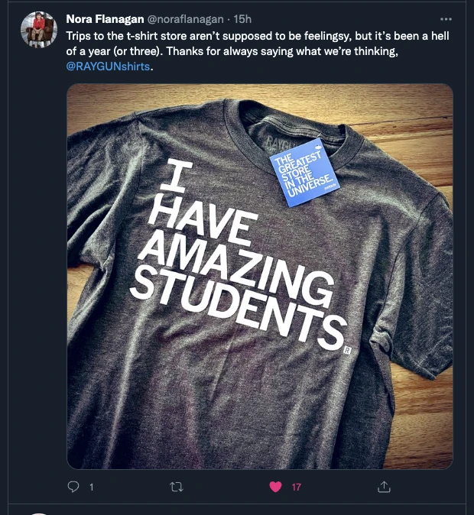Open the three-dot more options menu
Screen dimensions: 474x515
coord(446,18)
